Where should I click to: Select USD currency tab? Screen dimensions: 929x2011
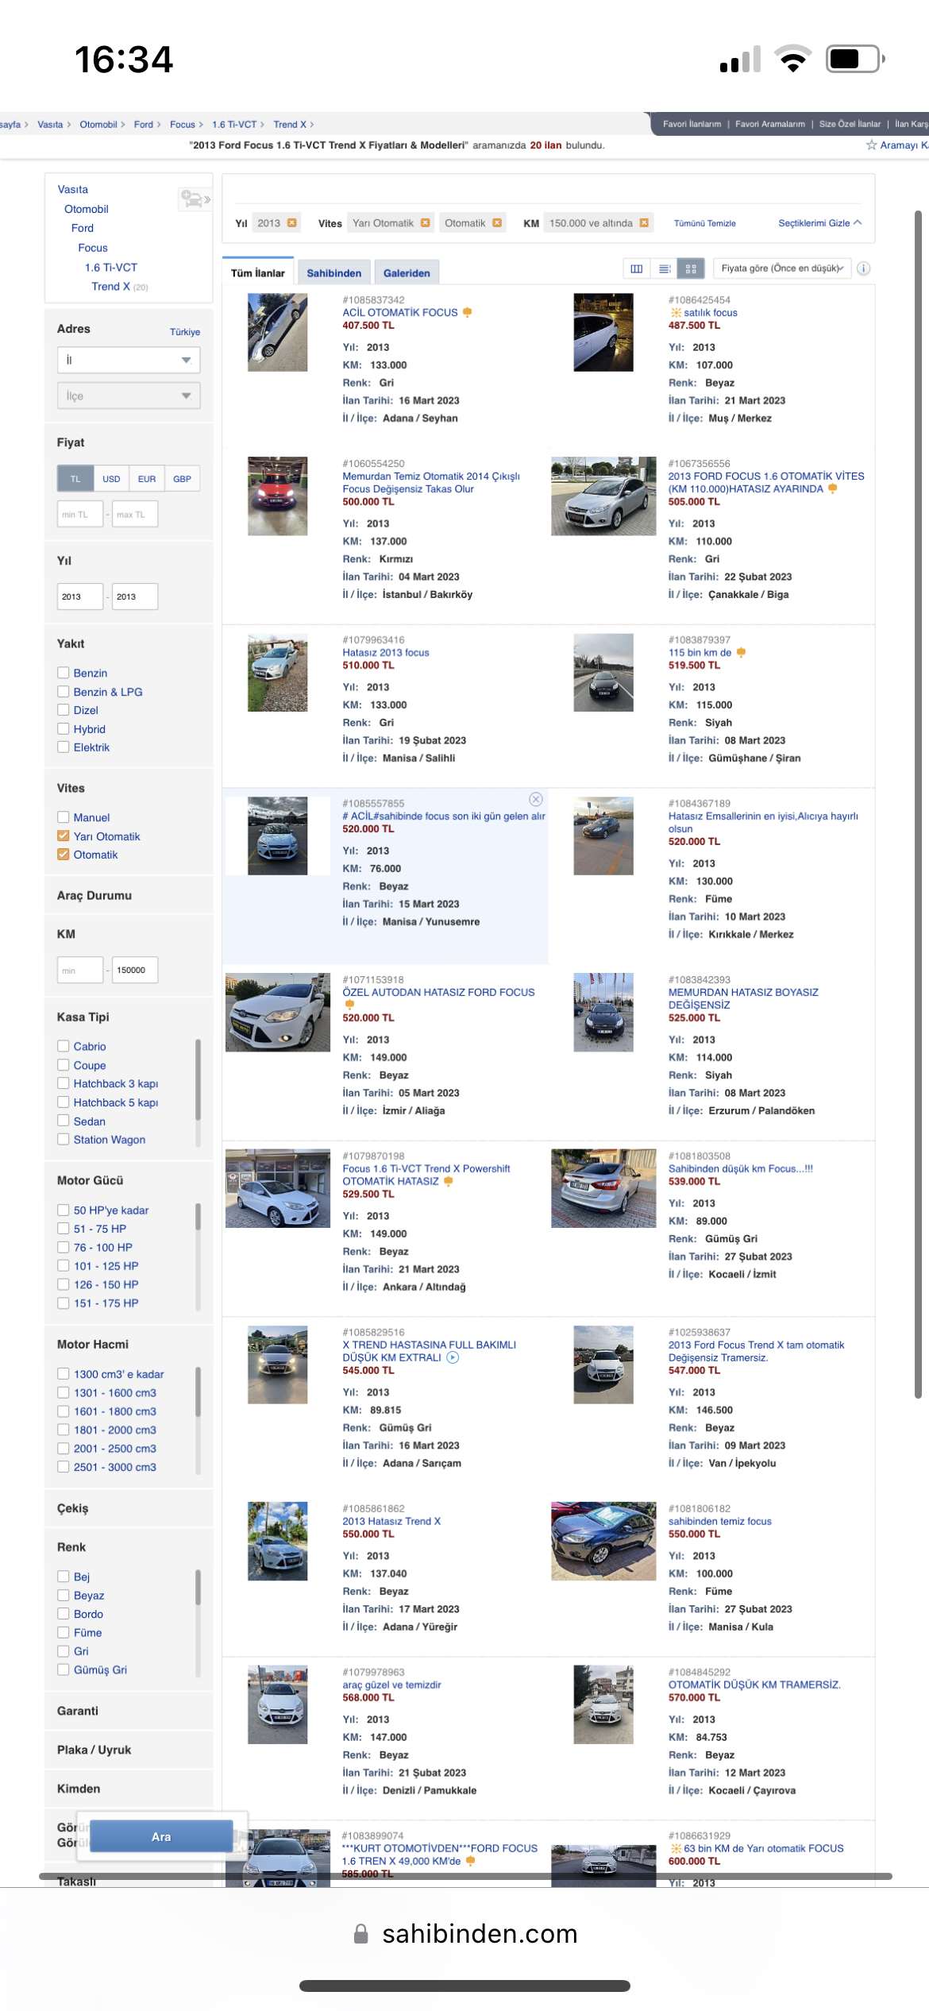[x=111, y=479]
